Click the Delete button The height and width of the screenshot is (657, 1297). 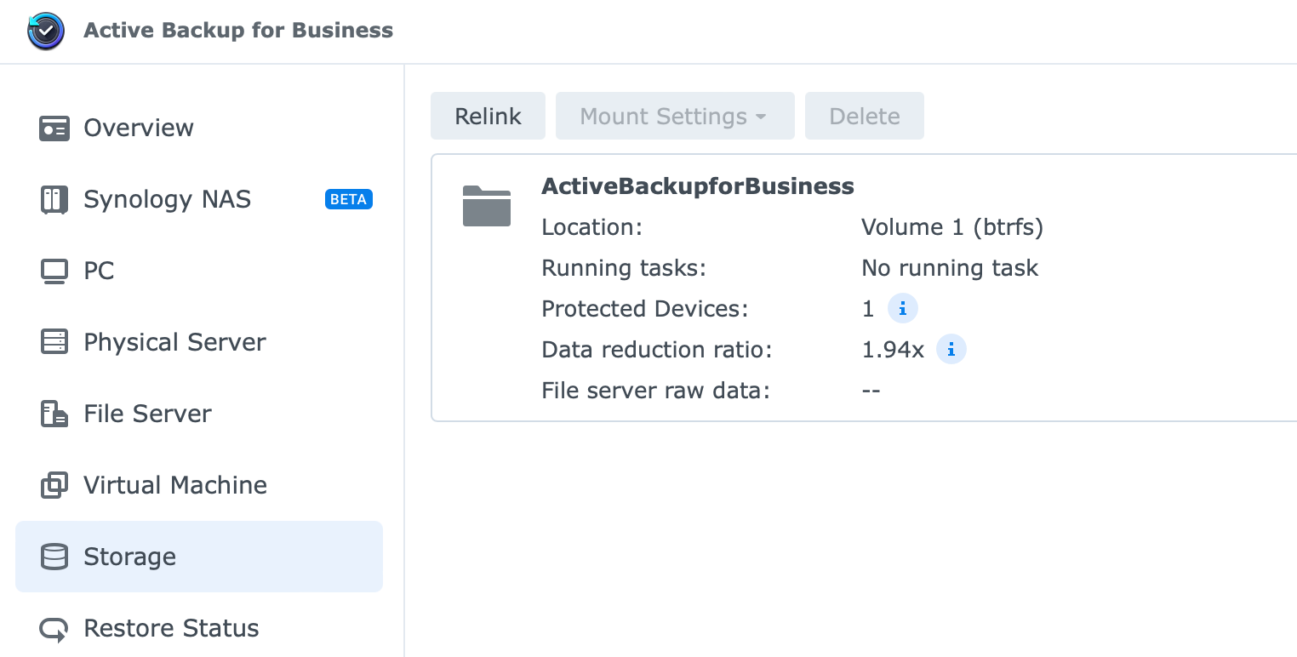pyautogui.click(x=865, y=117)
